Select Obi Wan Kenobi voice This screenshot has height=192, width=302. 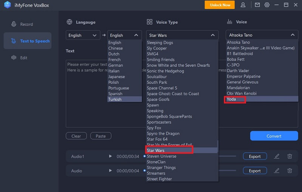pos(262,93)
